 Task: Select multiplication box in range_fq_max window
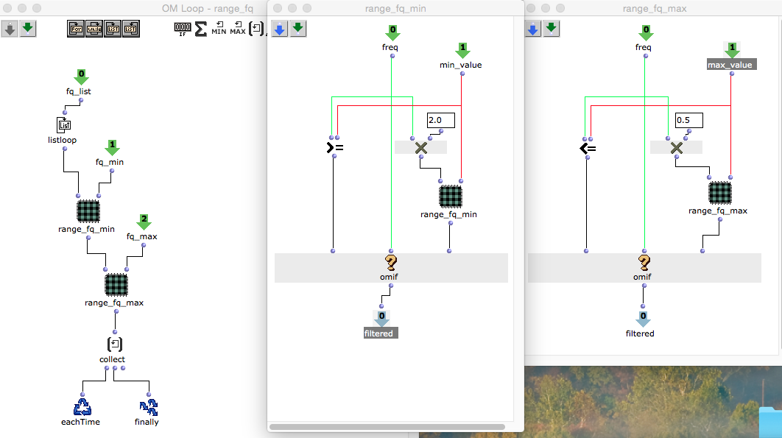[x=676, y=148]
